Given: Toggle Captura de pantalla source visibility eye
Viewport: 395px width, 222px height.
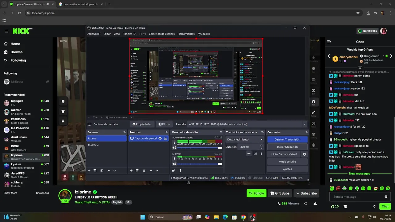Looking at the screenshot, I should [160, 138].
